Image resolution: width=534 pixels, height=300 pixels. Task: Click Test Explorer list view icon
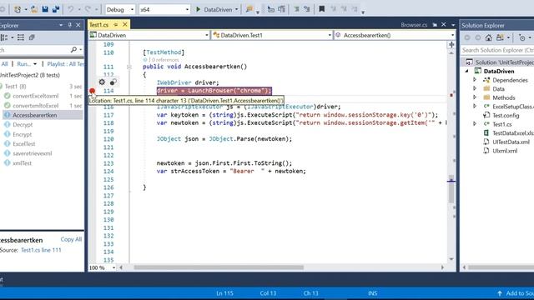(x=21, y=37)
